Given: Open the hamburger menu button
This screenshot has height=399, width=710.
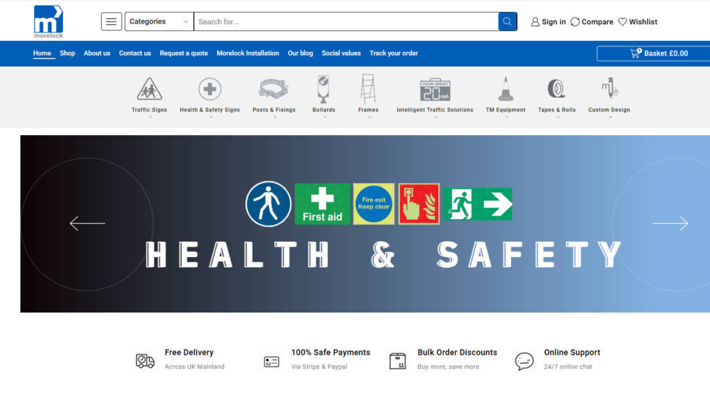Looking at the screenshot, I should coord(112,21).
